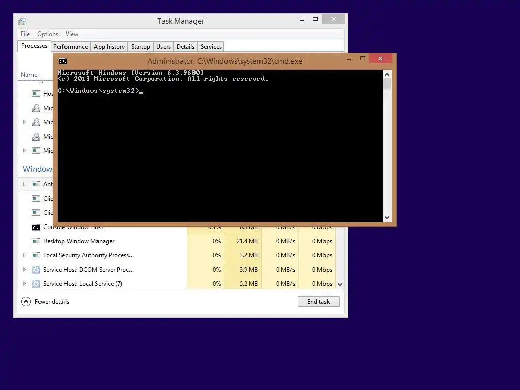Select the Console Window Host process icon
520x390 pixels.
(36, 227)
